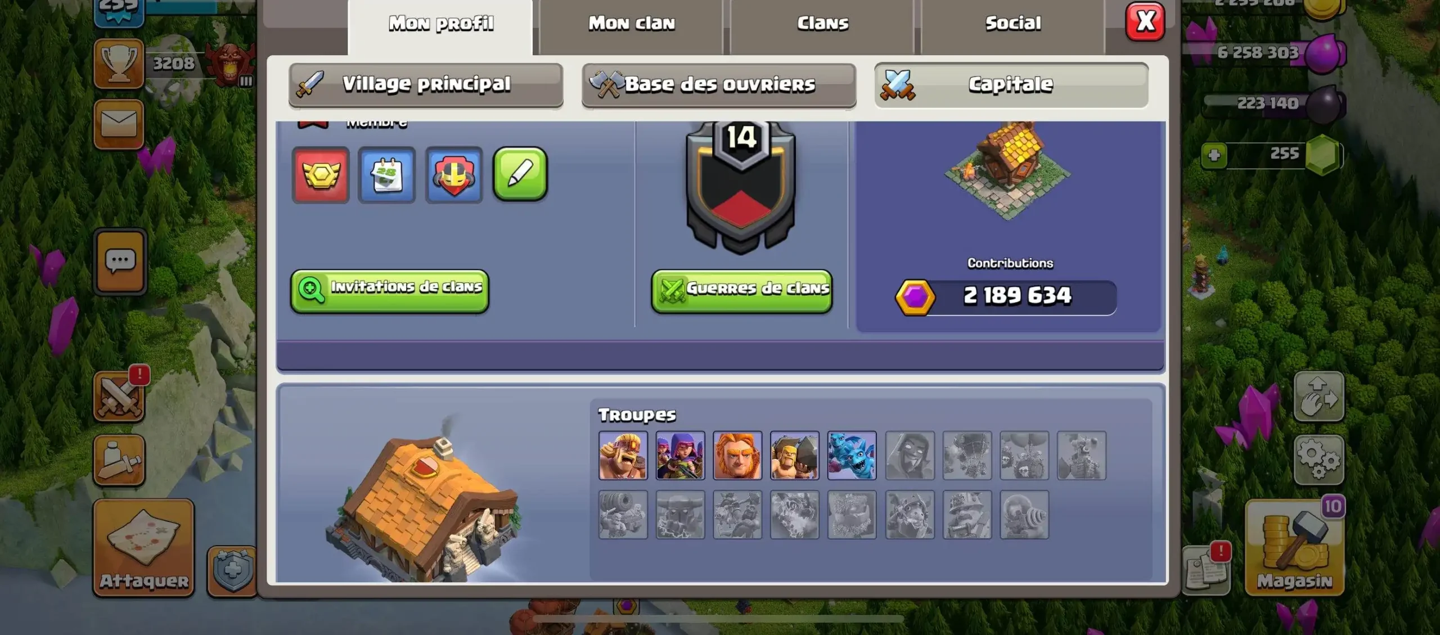
Task: Click Invitations de clans button
Action: click(389, 290)
